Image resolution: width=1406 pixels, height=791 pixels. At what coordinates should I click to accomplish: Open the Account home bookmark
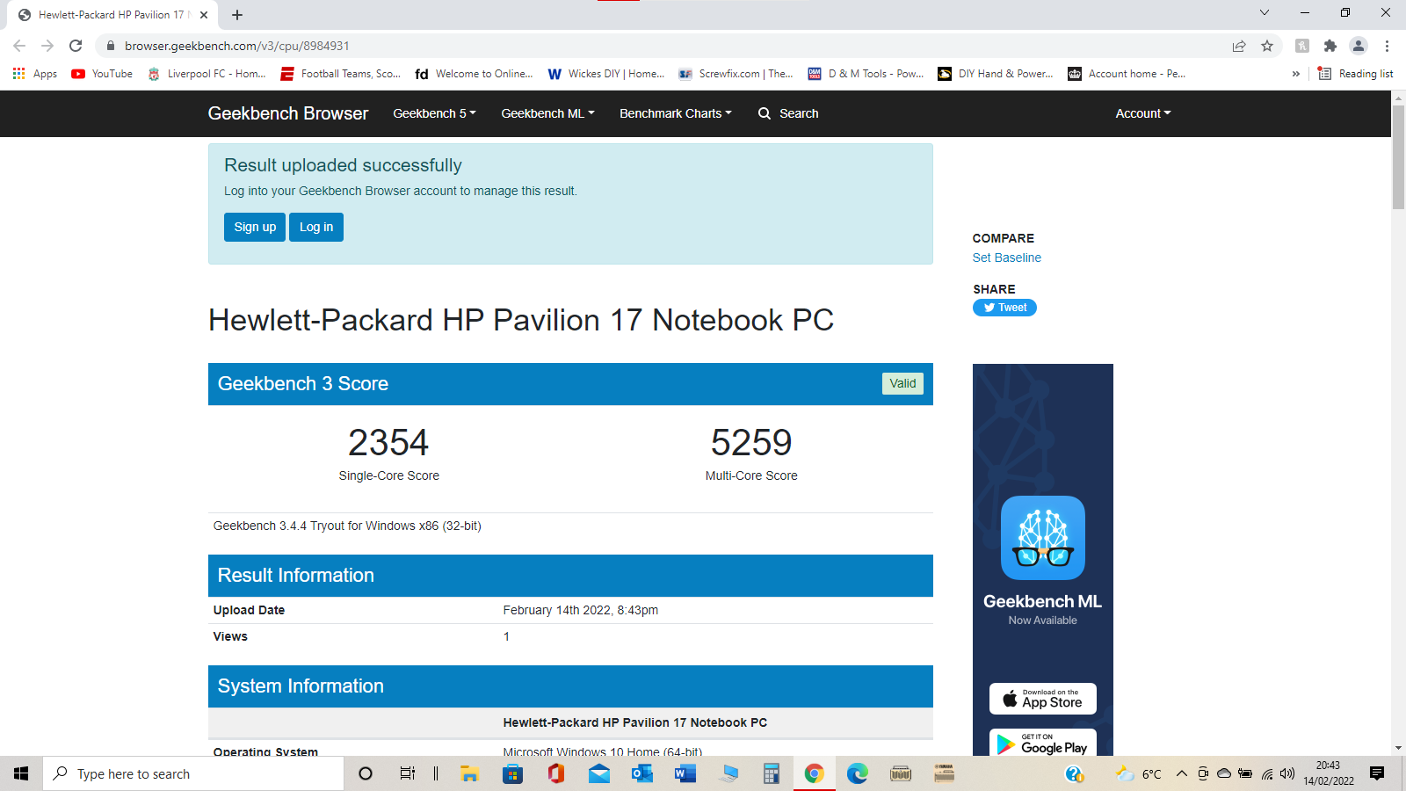1127,74
